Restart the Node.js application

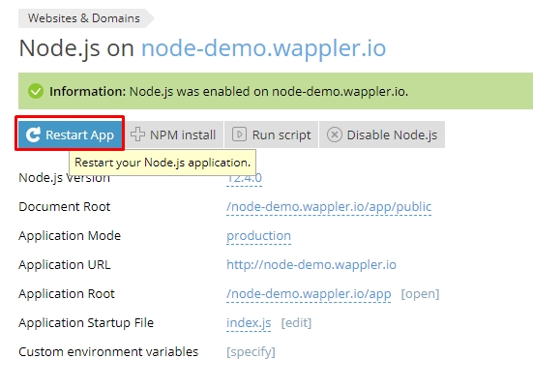[x=70, y=135]
